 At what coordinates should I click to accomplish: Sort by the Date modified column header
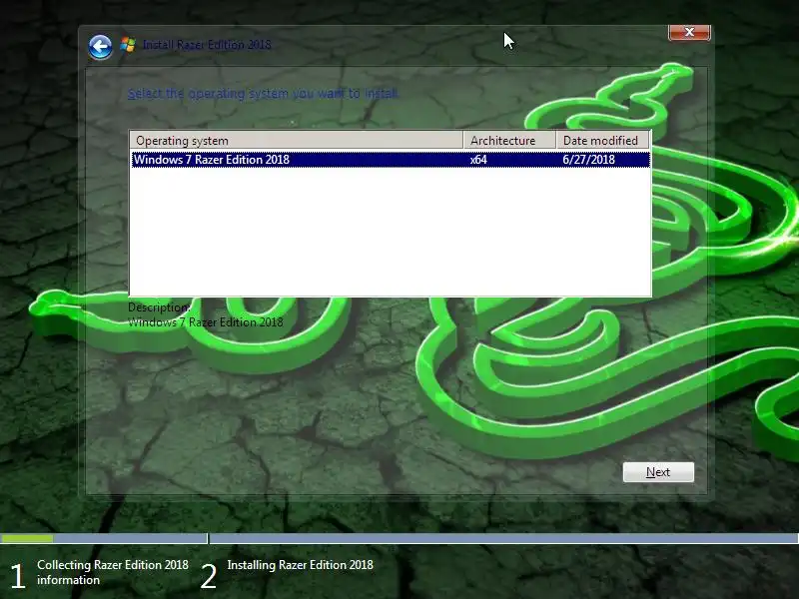coord(602,140)
